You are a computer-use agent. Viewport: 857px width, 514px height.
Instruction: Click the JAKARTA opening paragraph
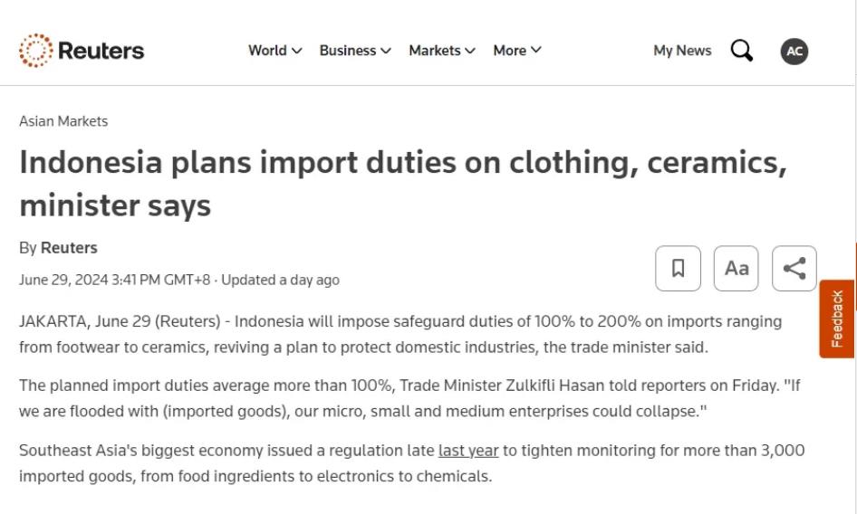(399, 334)
